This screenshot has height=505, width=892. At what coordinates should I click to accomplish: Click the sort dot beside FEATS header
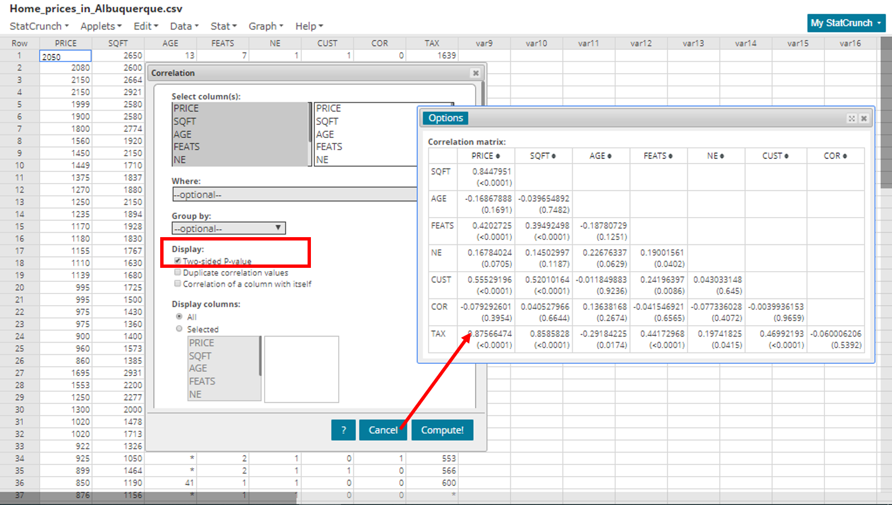pos(670,156)
